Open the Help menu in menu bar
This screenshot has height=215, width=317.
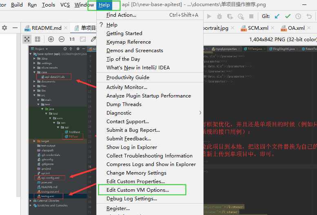coord(104,5)
